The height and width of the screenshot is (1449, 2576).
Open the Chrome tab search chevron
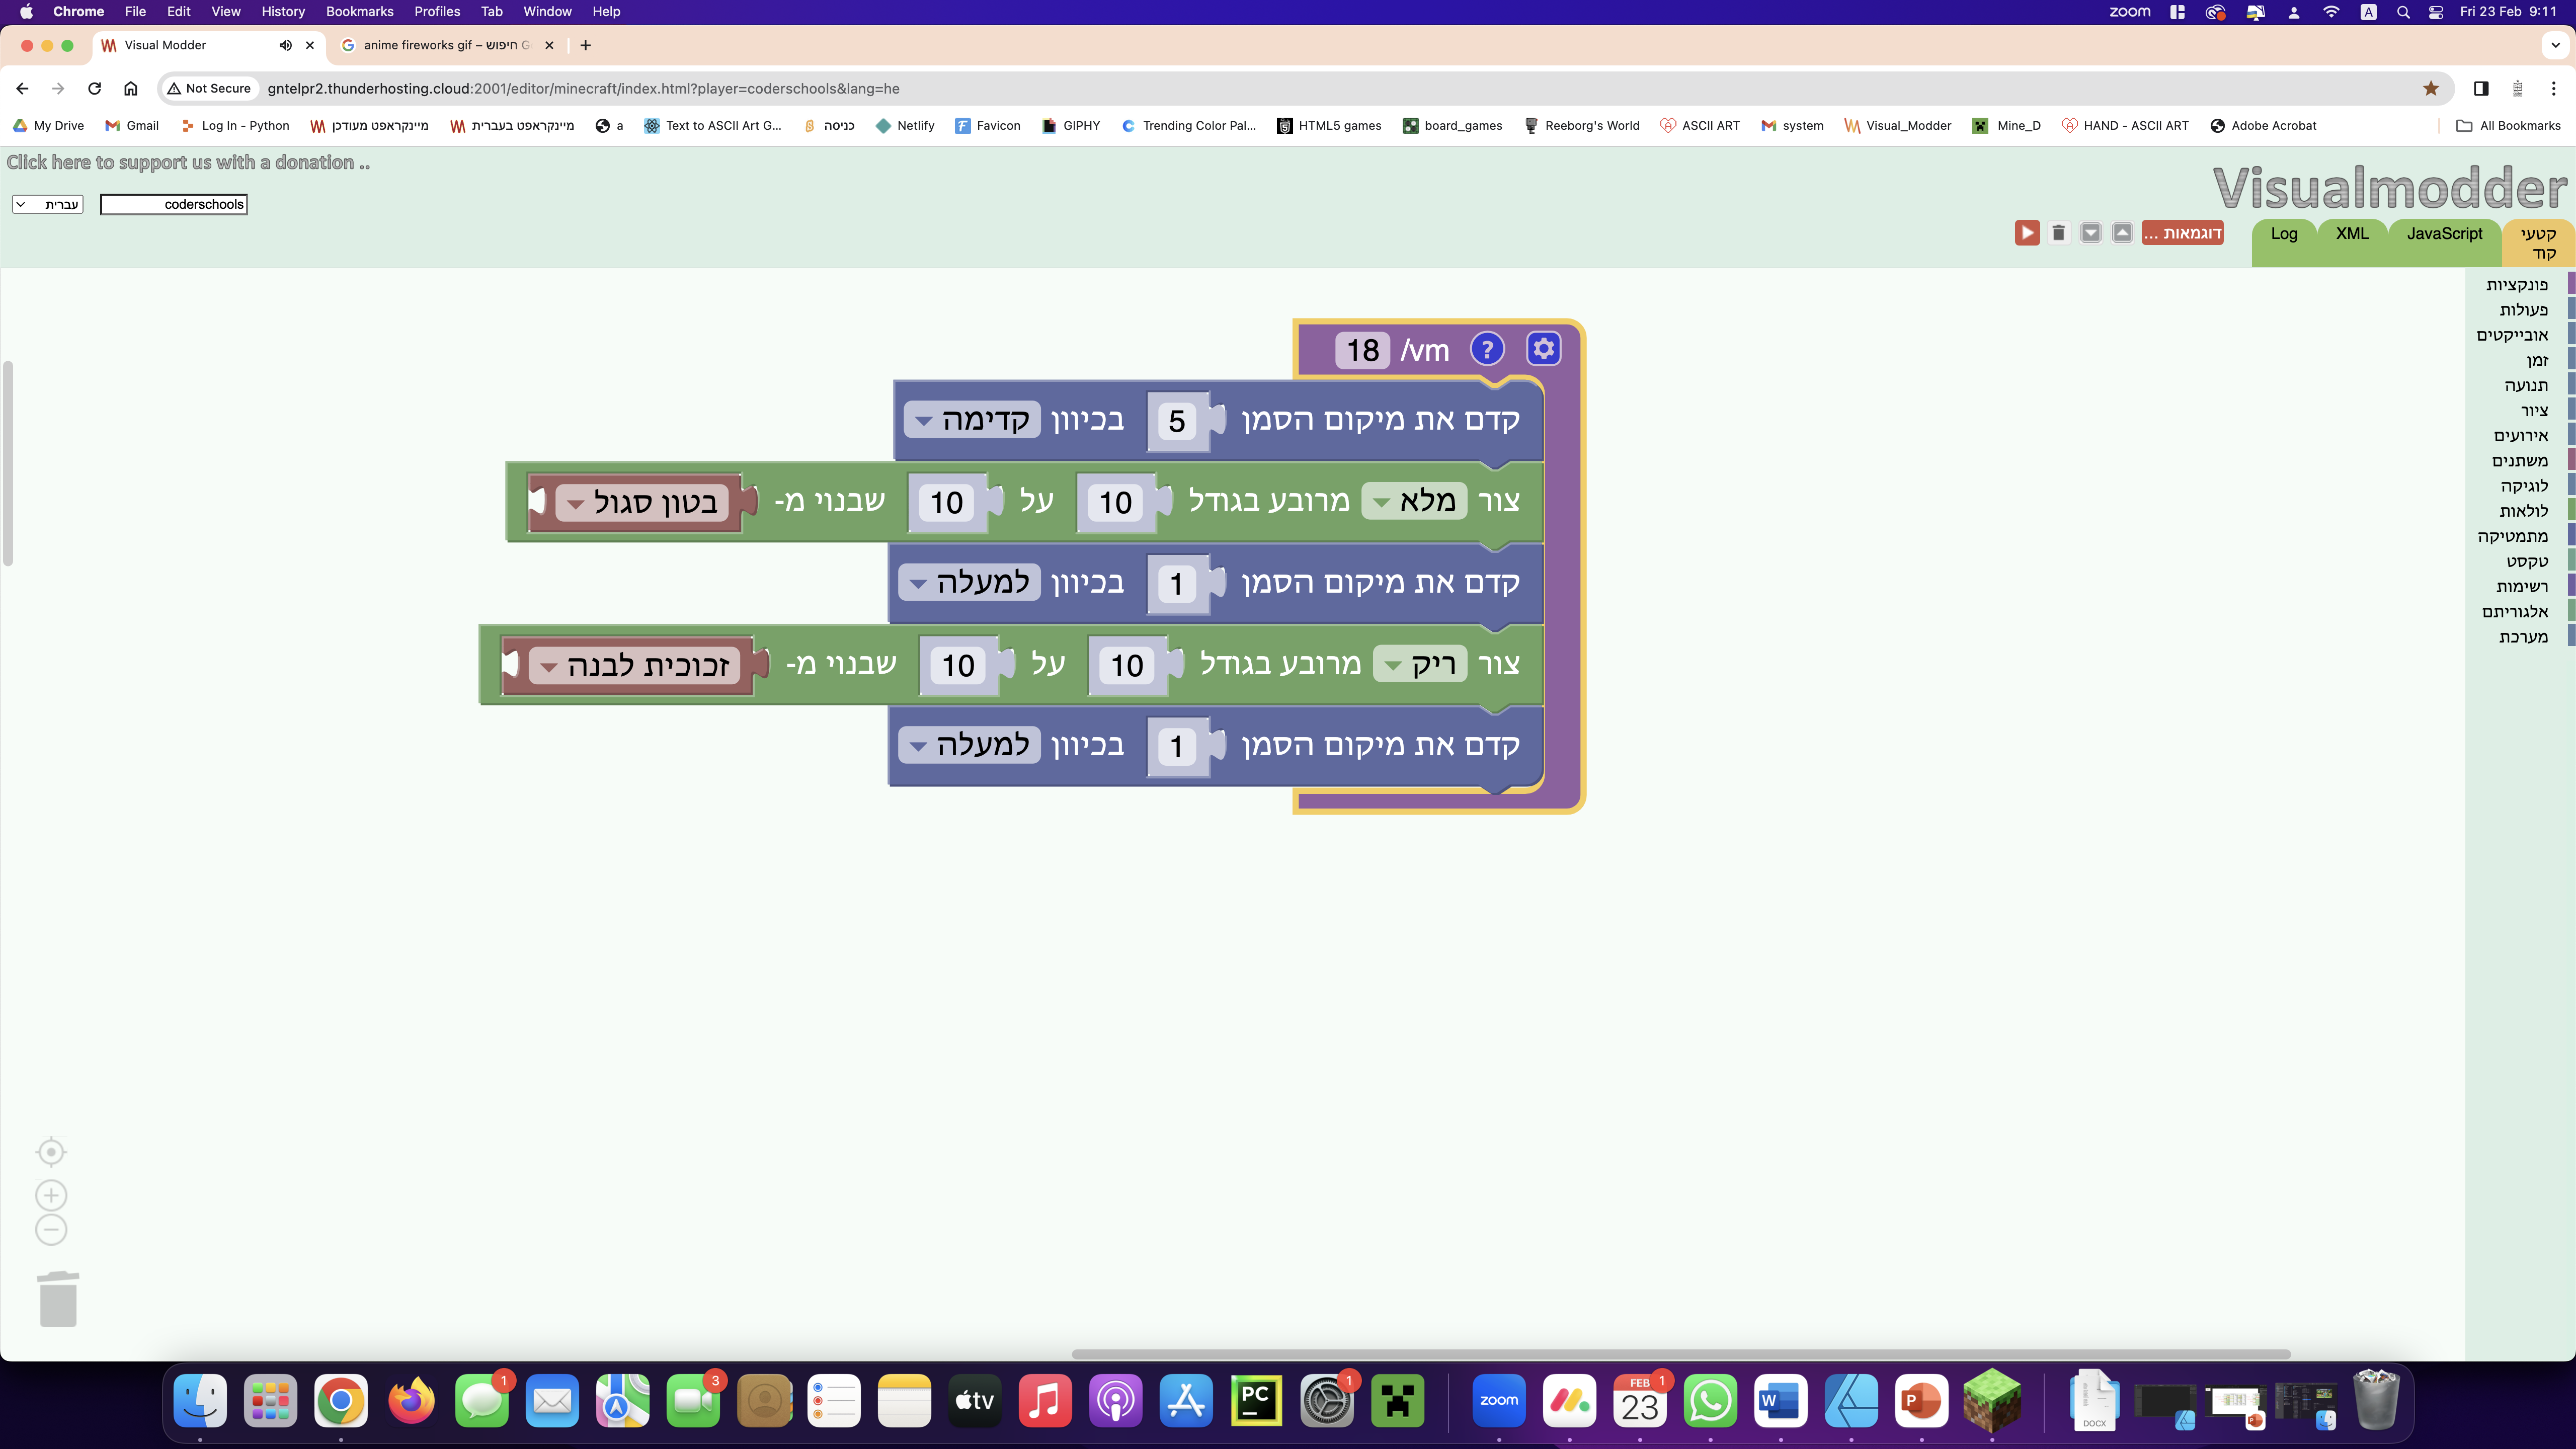click(x=2556, y=45)
